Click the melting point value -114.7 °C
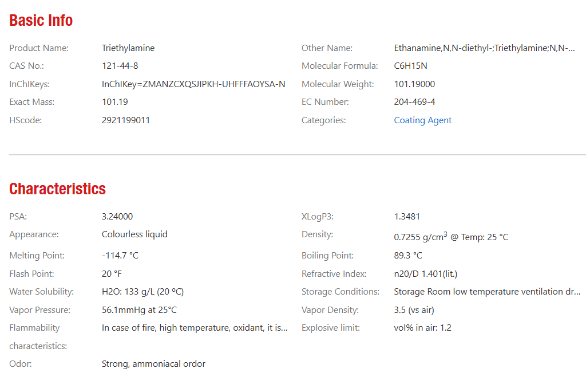The width and height of the screenshot is (586, 384). click(x=120, y=256)
